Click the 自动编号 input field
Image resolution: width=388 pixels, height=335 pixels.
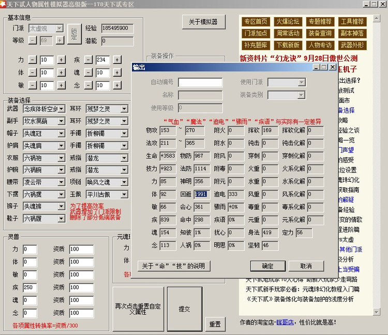(200, 82)
